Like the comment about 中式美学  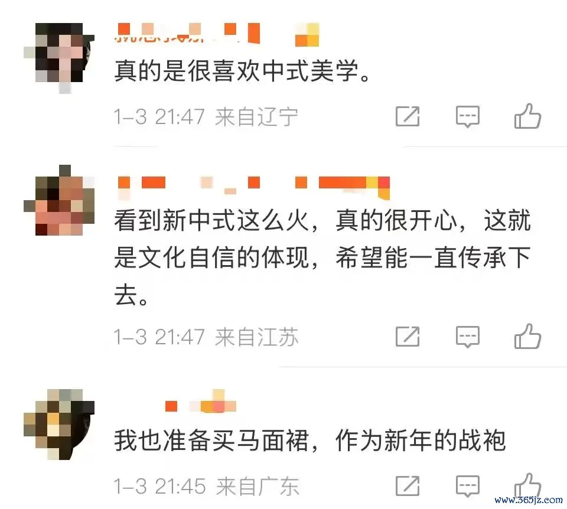click(x=527, y=116)
